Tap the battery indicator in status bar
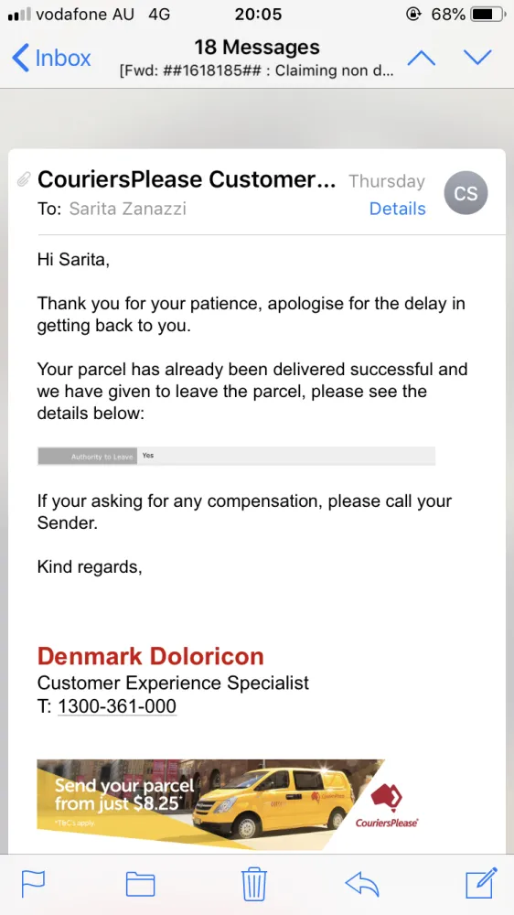514x915 pixels. (488, 14)
